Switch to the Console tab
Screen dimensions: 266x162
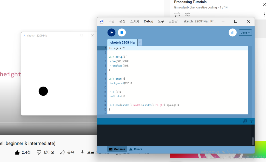click(117, 149)
